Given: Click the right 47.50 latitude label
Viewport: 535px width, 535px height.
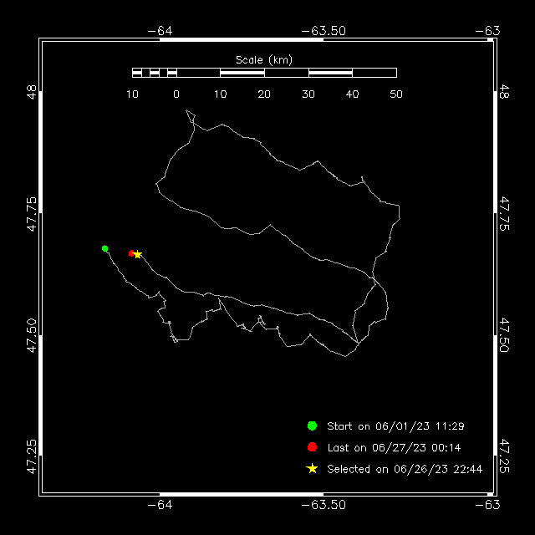Looking at the screenshot, I should pyautogui.click(x=504, y=334).
